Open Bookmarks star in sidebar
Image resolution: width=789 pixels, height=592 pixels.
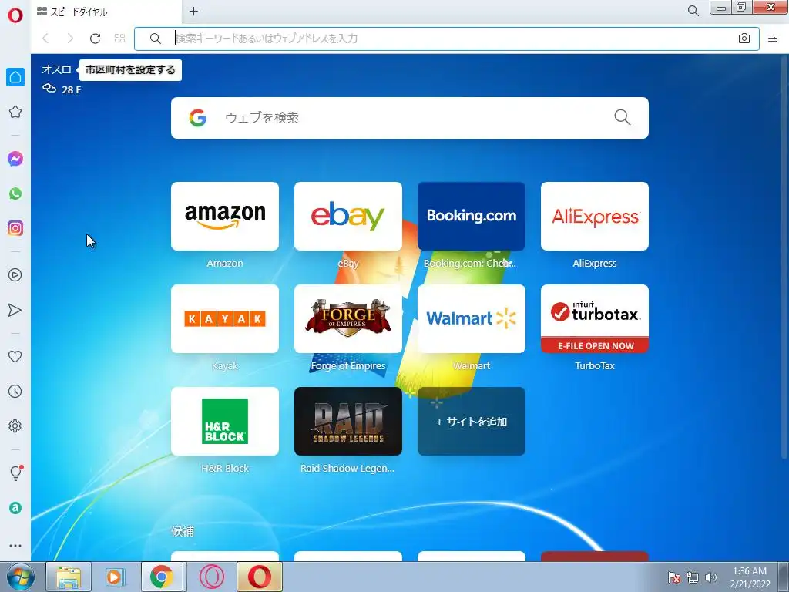[15, 112]
